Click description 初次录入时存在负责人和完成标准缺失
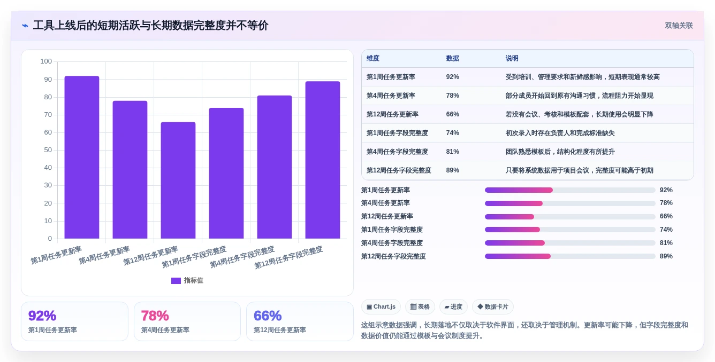This screenshot has height=362, width=715. coord(560,133)
